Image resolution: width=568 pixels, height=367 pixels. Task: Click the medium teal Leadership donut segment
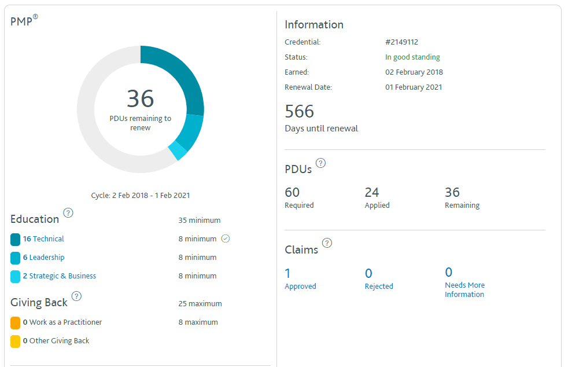pyautogui.click(x=191, y=131)
